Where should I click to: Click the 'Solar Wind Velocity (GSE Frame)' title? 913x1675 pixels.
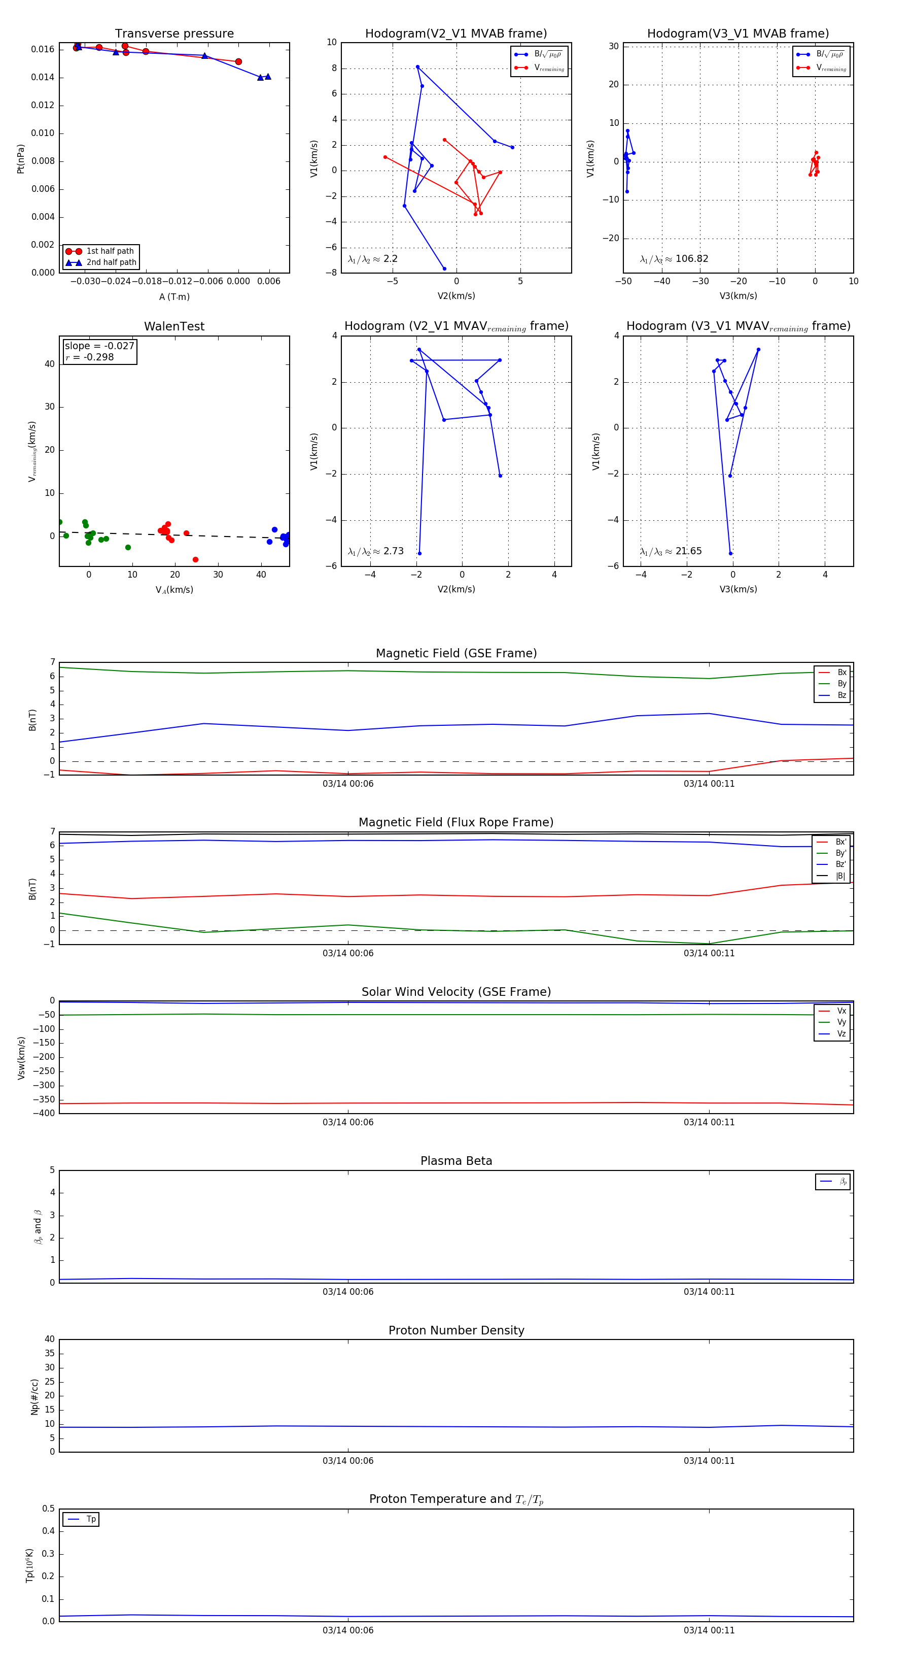coord(456,992)
